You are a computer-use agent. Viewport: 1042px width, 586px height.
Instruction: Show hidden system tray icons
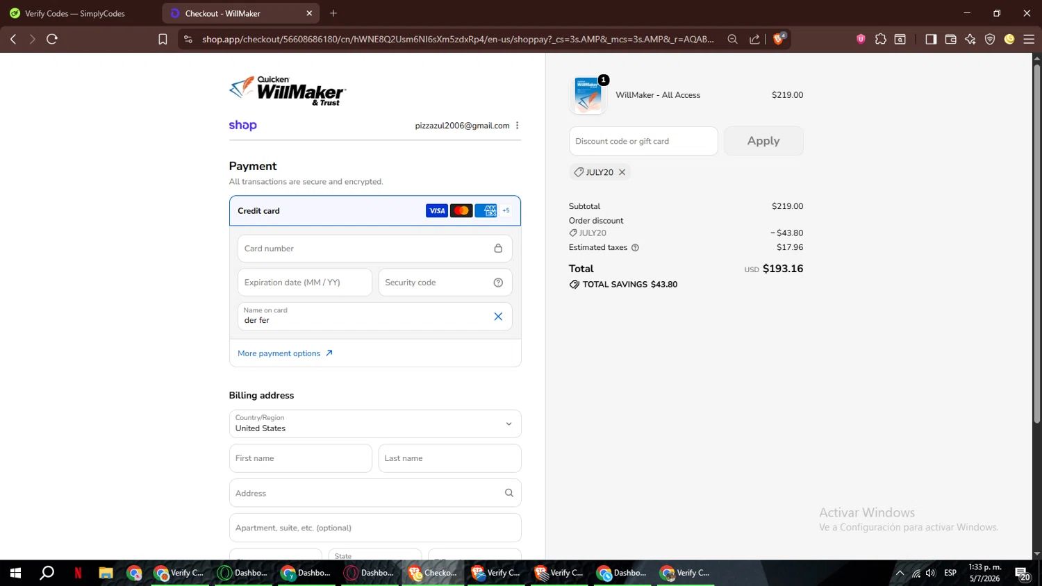tap(900, 573)
